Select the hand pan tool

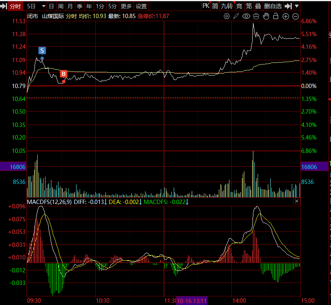[266, 17]
